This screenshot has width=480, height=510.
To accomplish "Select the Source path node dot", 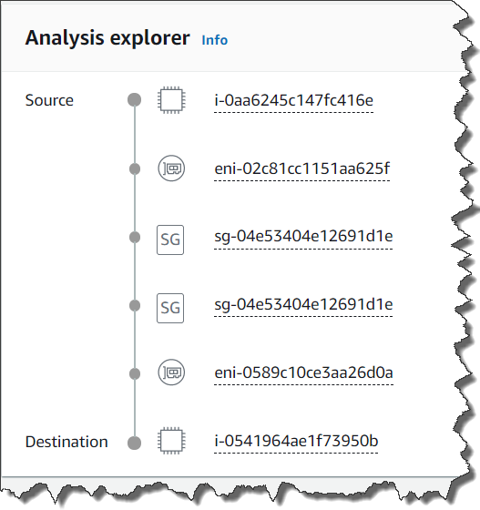I will (x=134, y=99).
